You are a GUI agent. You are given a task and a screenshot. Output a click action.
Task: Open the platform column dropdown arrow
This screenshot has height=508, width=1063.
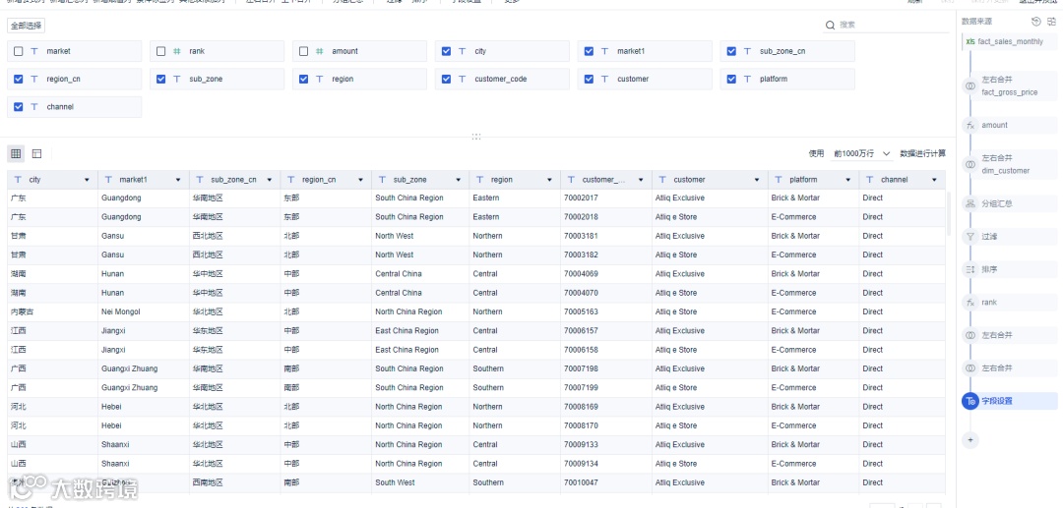848,180
